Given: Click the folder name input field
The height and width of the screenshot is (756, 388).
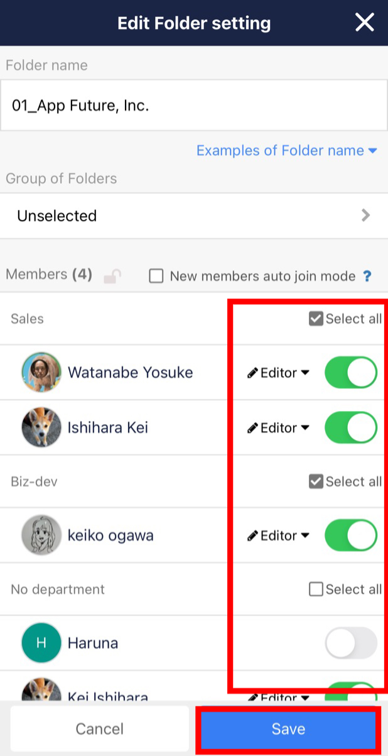Looking at the screenshot, I should (x=193, y=105).
